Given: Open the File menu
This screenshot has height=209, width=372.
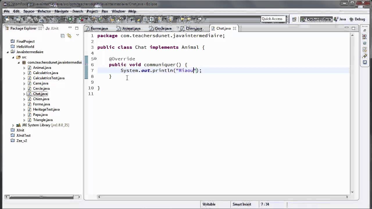Looking at the screenshot, I should click(x=7, y=11).
